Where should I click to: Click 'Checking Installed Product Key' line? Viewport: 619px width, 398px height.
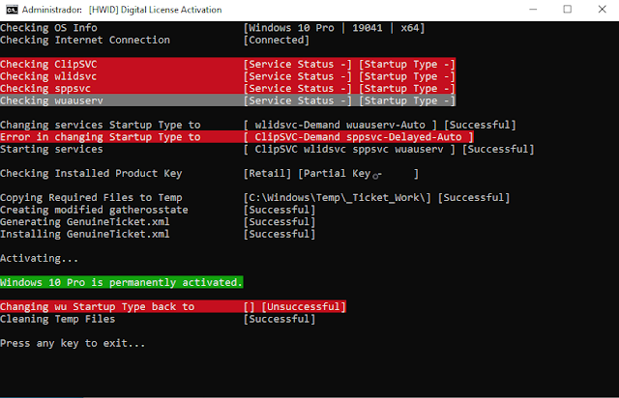(x=91, y=174)
